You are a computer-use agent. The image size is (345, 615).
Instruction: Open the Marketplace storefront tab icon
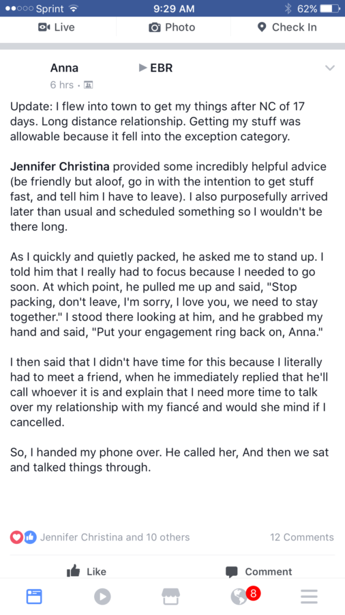tap(171, 597)
